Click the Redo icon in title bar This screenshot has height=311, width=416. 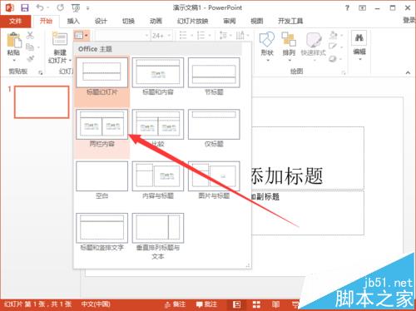pos(60,7)
